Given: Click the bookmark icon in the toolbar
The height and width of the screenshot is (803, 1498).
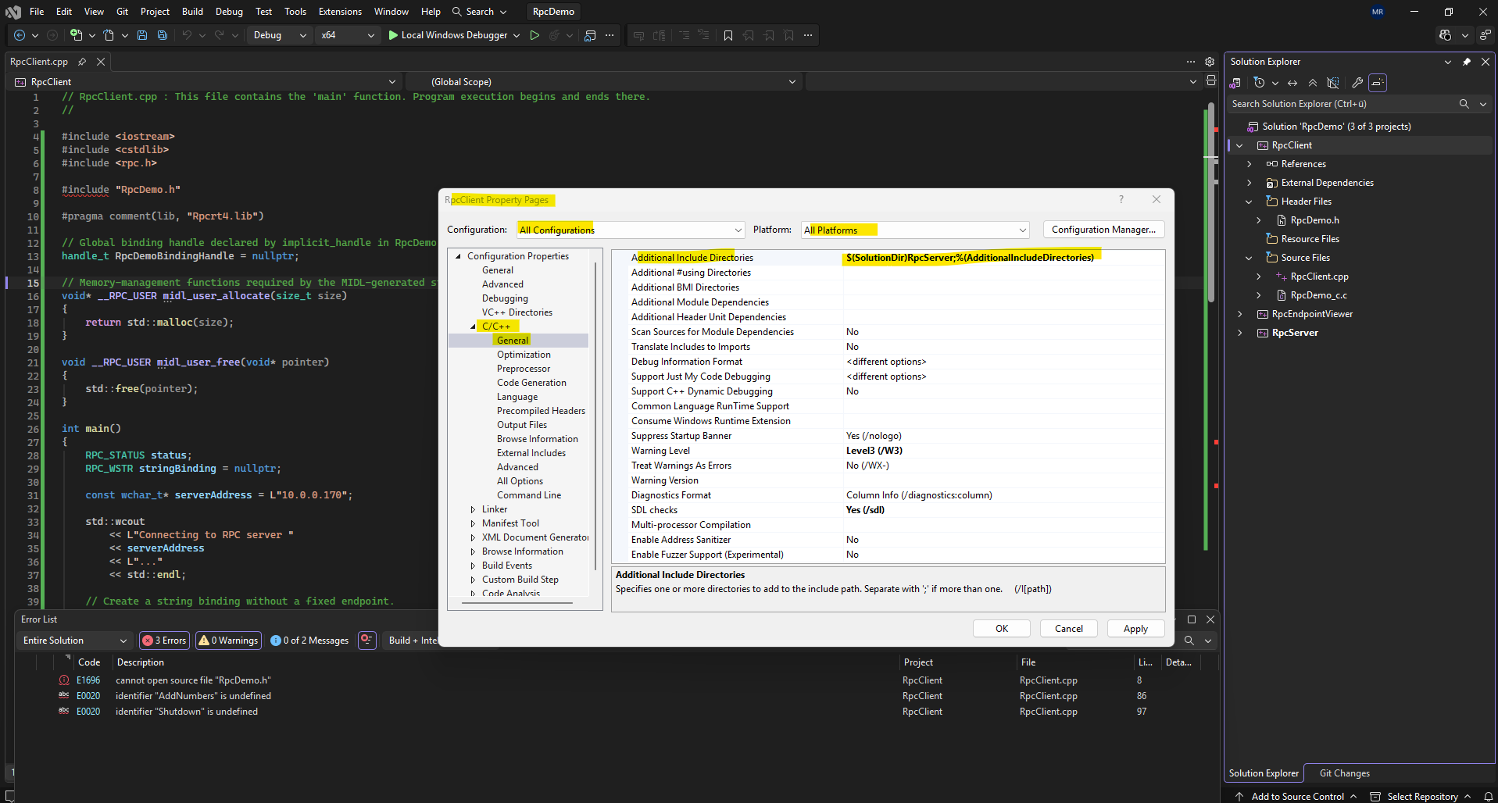Looking at the screenshot, I should point(728,35).
